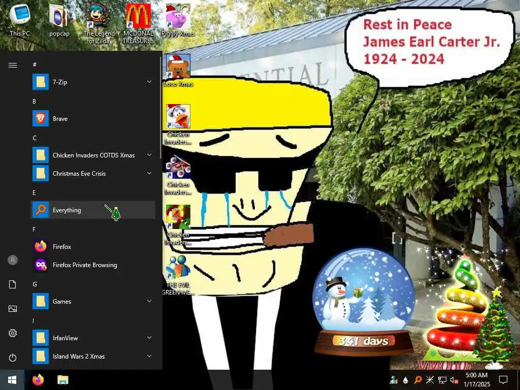Launch Firefox from the Start list
The width and height of the screenshot is (520, 390).
(93, 246)
